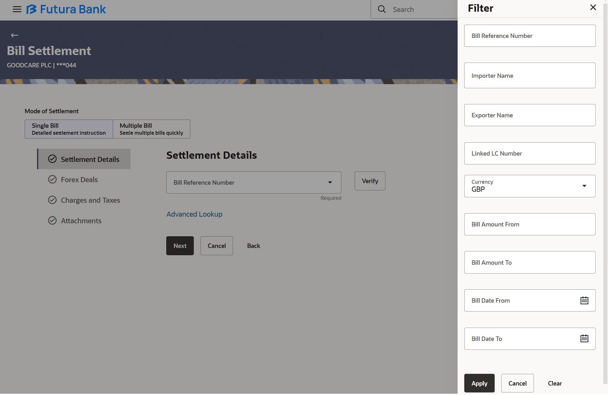
Task: Click the back arrow above Bill Settlement
Action: click(x=14, y=35)
